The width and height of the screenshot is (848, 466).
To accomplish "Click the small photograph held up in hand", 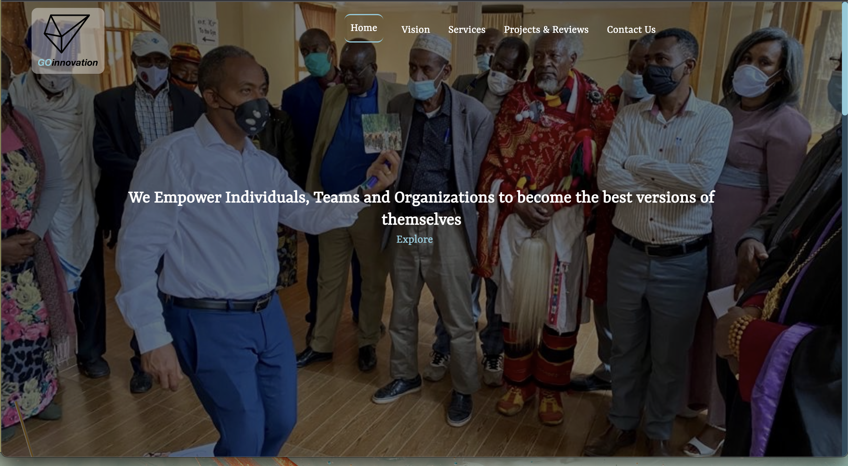I will pyautogui.click(x=382, y=133).
